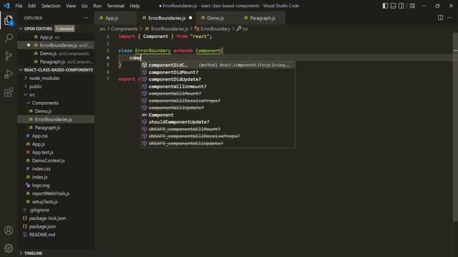The width and height of the screenshot is (458, 257).
Task: Click the unsaved dot on ErrorBoundaries.js tab
Action: [190, 18]
